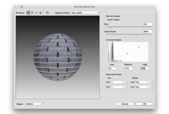The image size is (169, 114).
Task: Open the Tile U/X dropdown arrow
Action: (124, 82)
